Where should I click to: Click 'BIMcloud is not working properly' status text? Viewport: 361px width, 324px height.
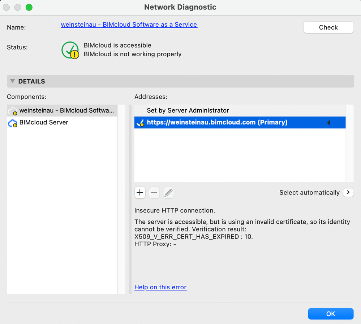coord(133,54)
